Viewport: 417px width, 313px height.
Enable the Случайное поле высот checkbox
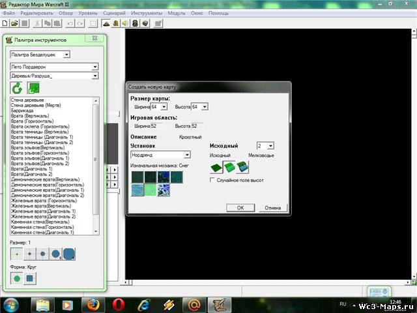pyautogui.click(x=212, y=179)
